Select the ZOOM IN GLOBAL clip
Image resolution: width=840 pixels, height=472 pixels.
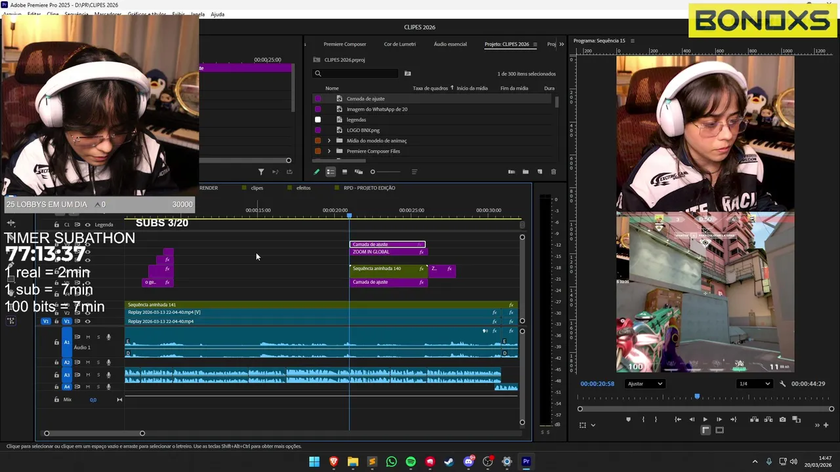[387, 252]
